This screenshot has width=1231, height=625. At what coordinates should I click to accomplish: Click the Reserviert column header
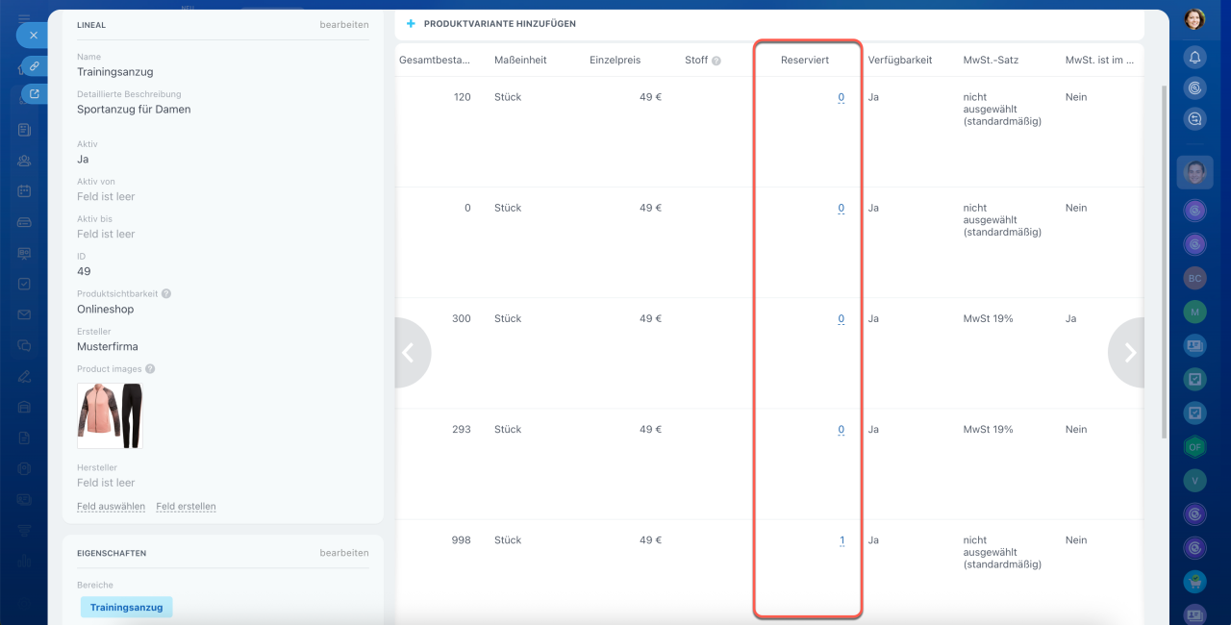pyautogui.click(x=805, y=60)
